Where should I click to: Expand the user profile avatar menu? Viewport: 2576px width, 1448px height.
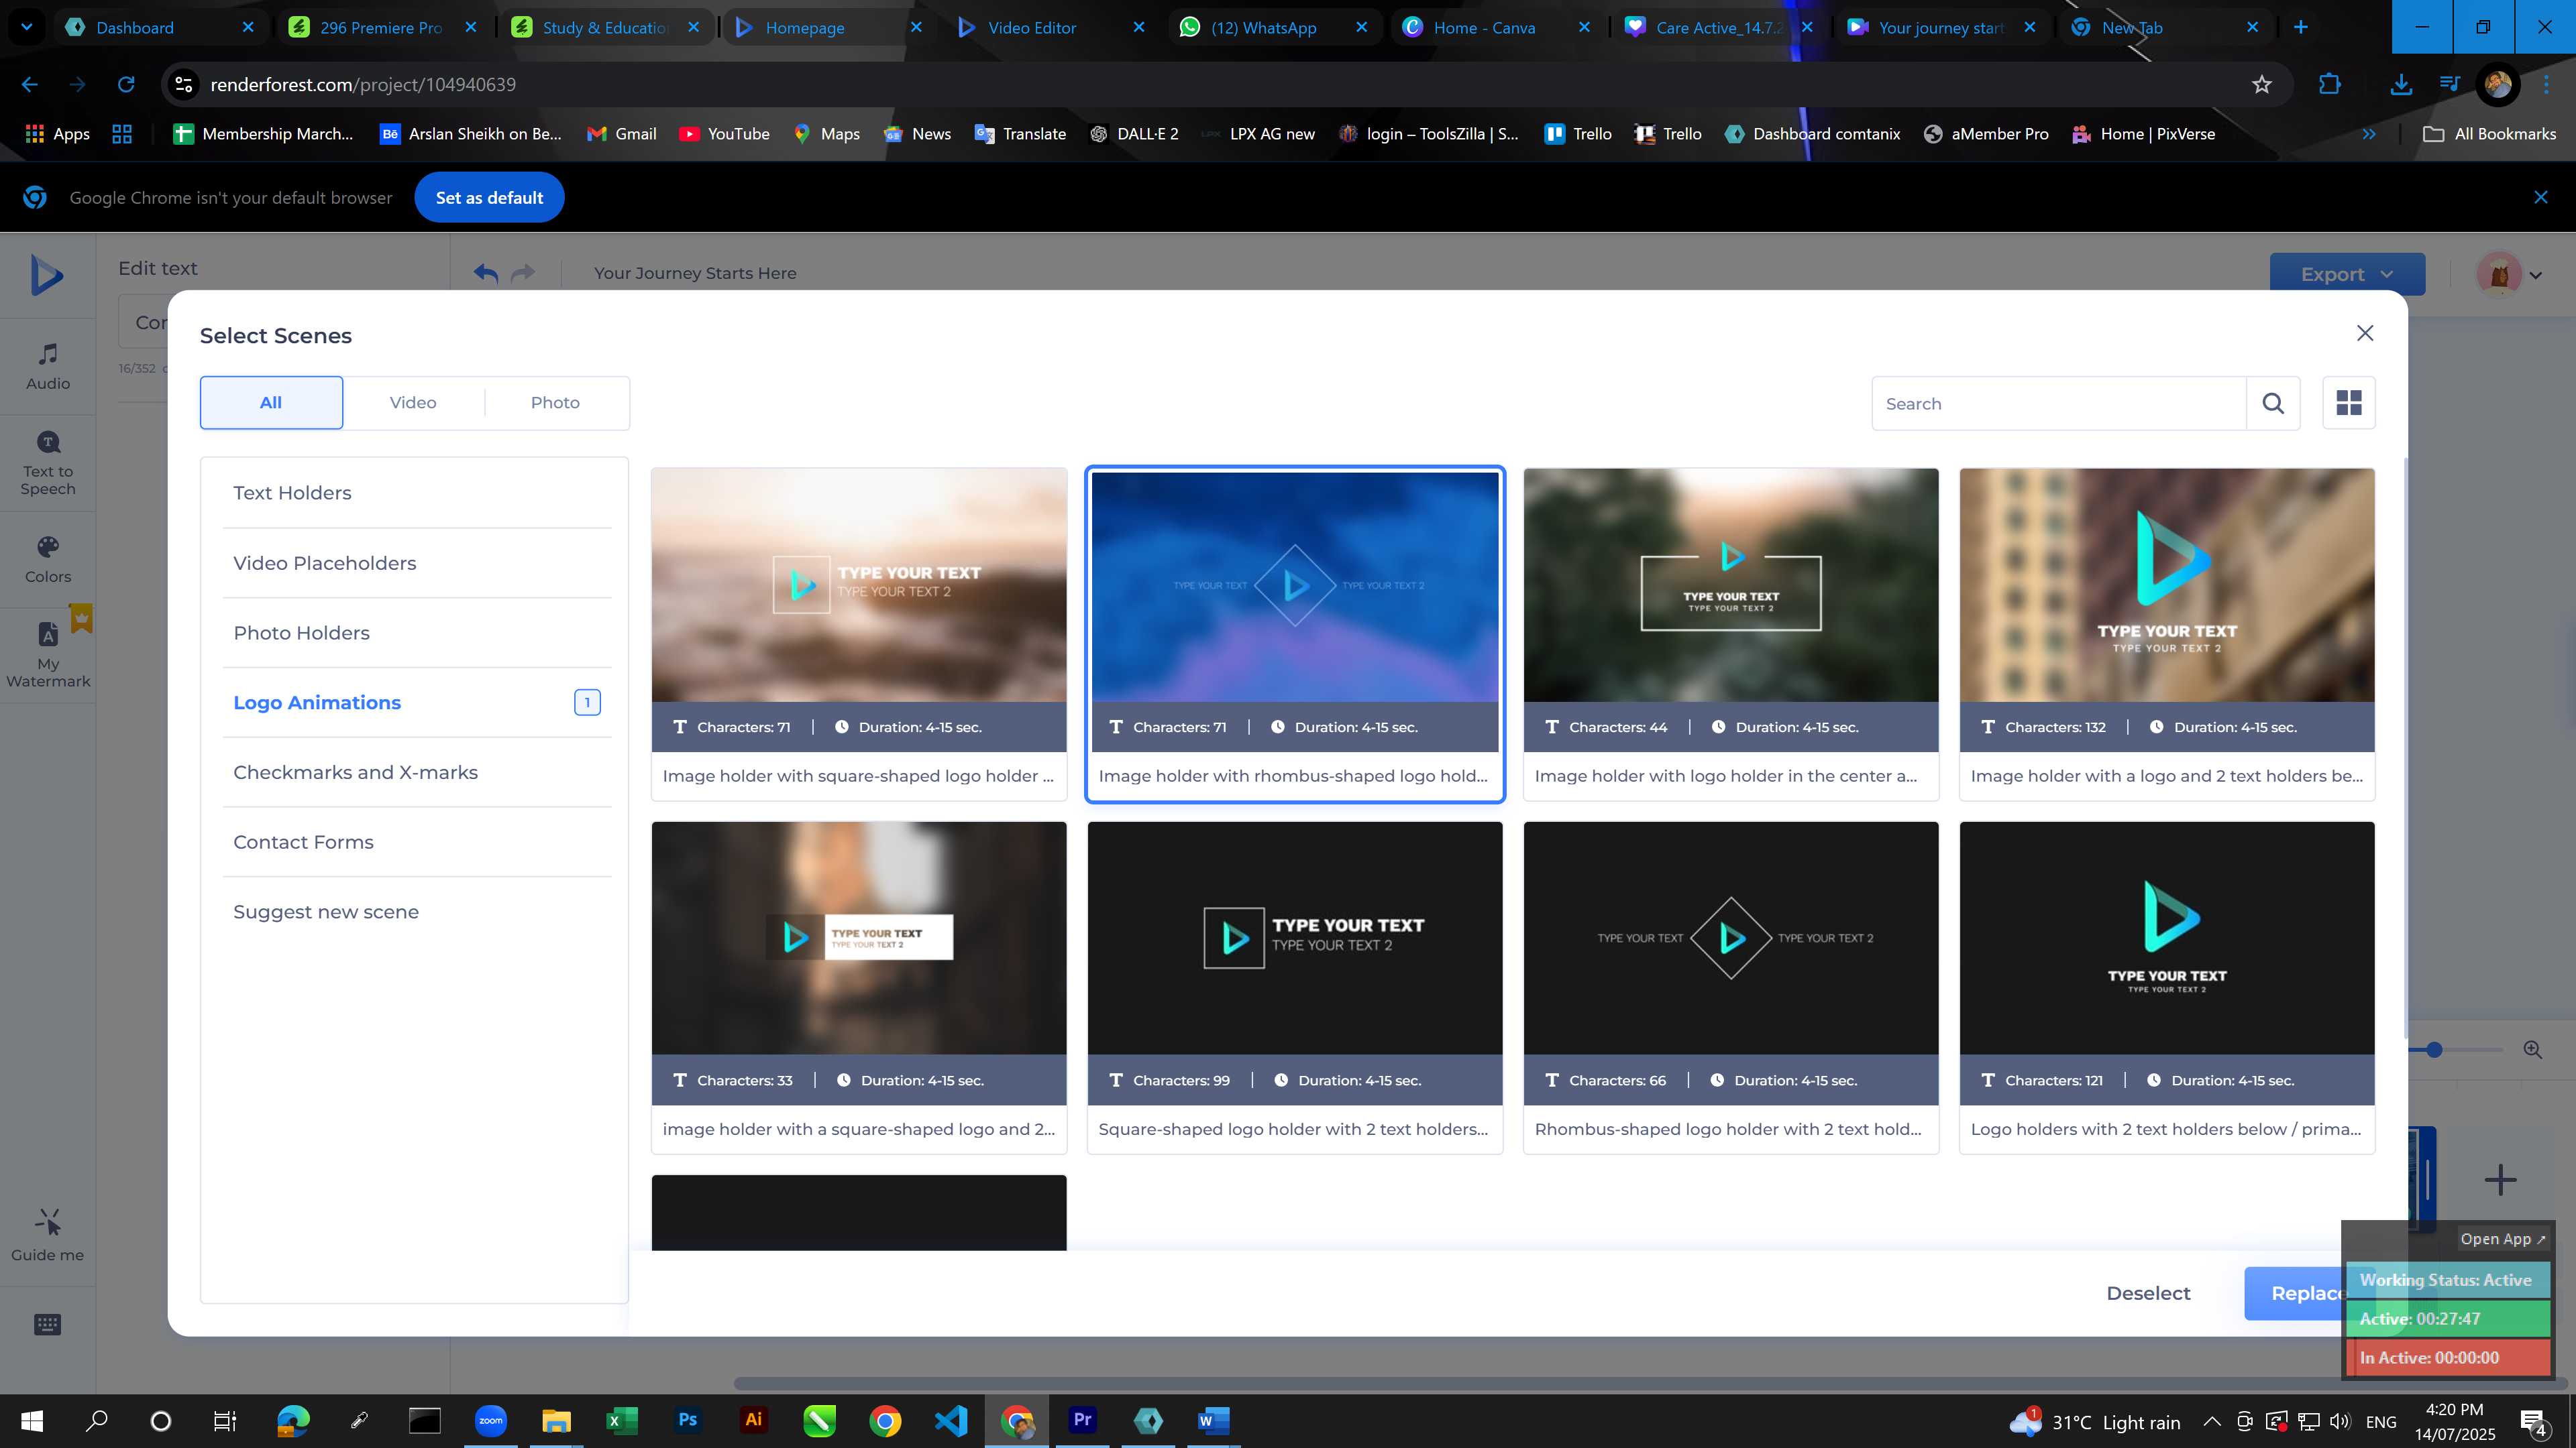pyautogui.click(x=2509, y=274)
